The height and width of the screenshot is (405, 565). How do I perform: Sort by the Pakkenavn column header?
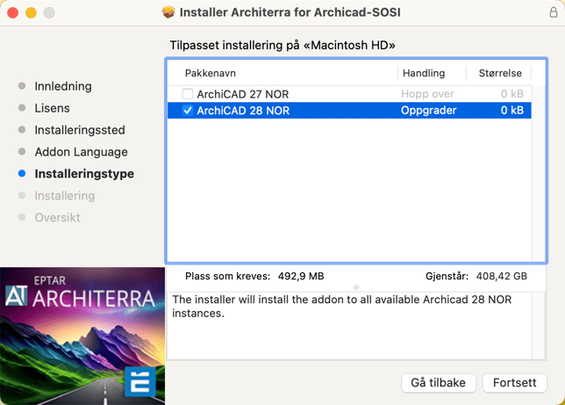[211, 73]
